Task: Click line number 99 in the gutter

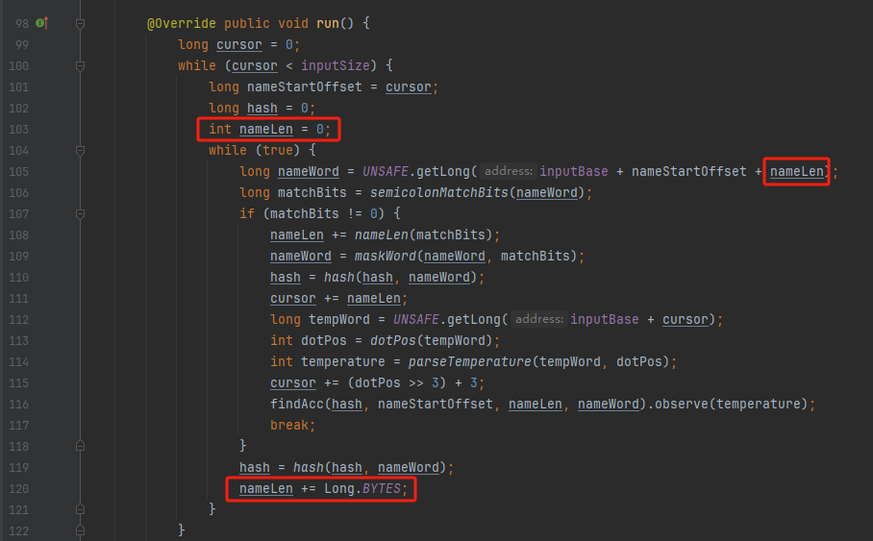Action: pos(22,44)
